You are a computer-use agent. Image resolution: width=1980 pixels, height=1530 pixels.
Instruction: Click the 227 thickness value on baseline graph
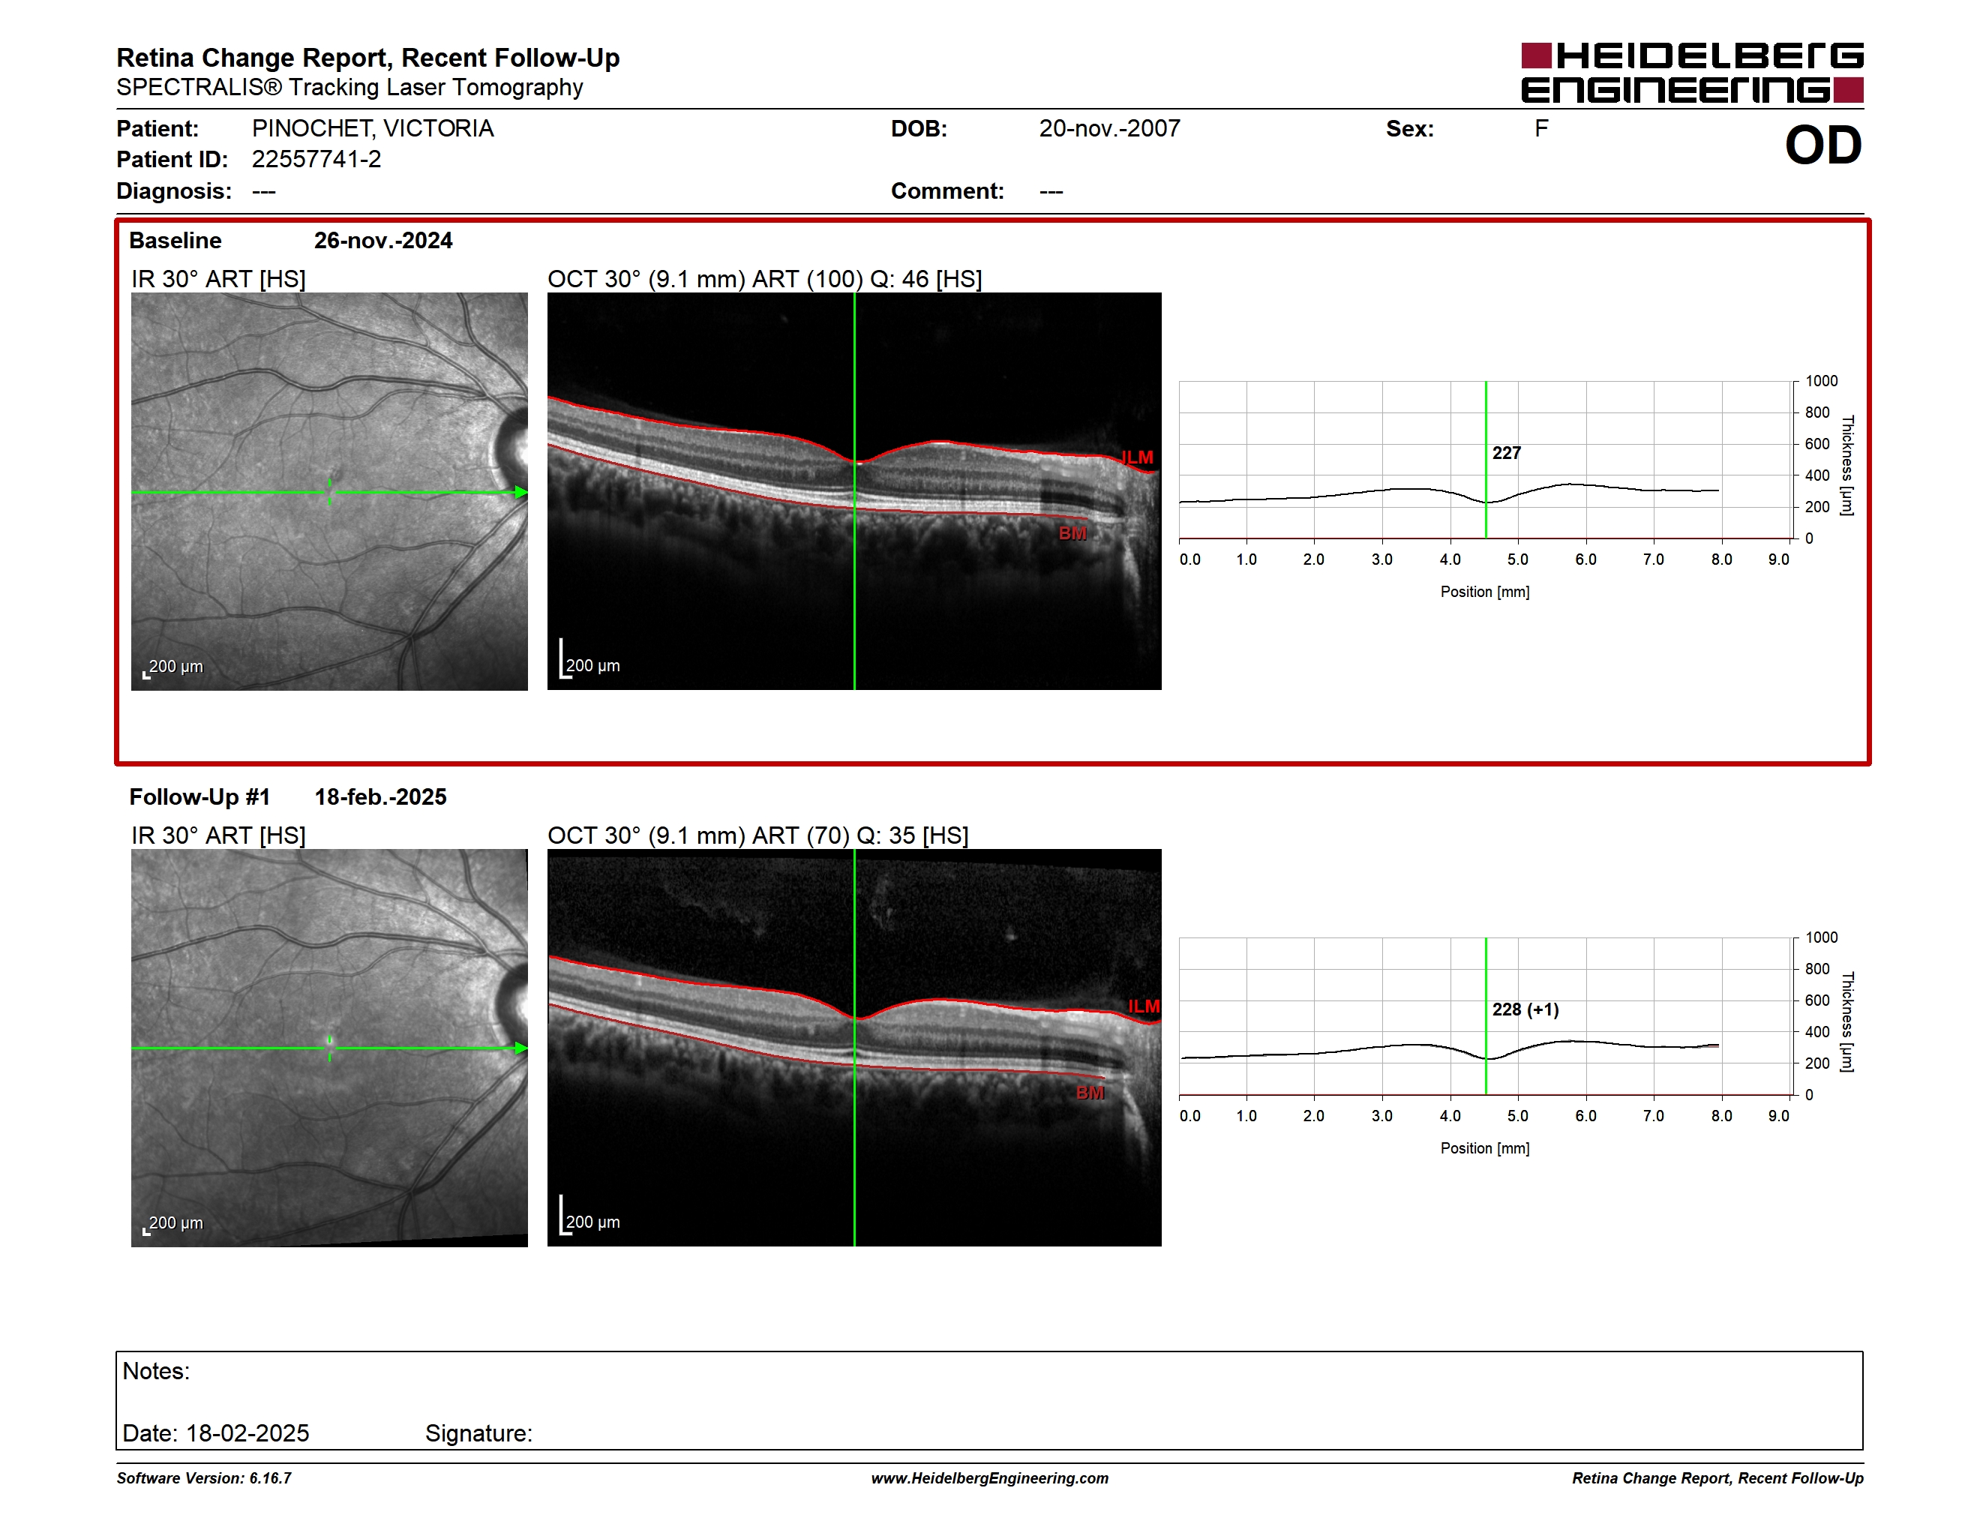tap(1507, 453)
